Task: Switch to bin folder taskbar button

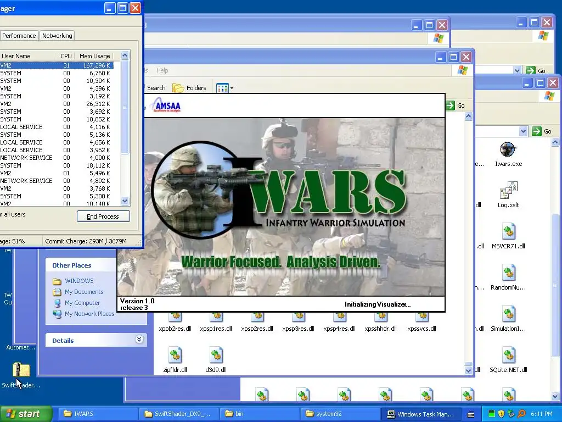Action: pyautogui.click(x=259, y=414)
